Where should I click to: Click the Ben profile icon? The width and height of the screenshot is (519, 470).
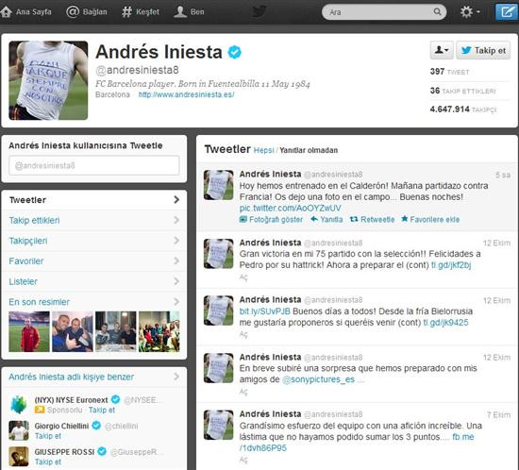(x=180, y=11)
